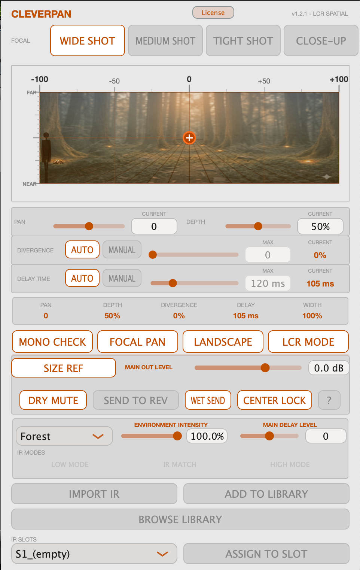Image resolution: width=360 pixels, height=570 pixels.
Task: Click the DEPTH slider handle
Action: (258, 226)
